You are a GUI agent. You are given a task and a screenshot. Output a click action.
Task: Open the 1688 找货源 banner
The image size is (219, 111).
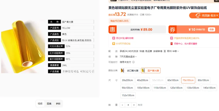204,15
